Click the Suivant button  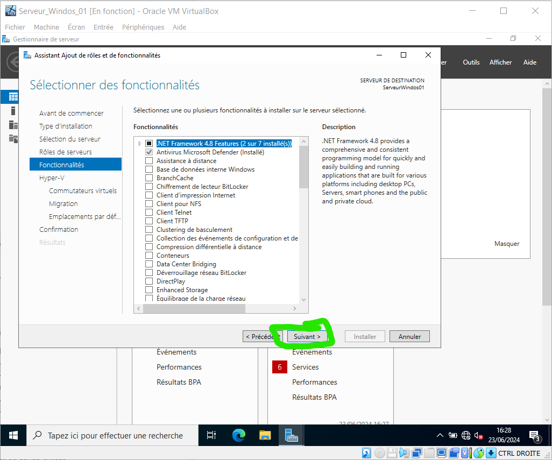307,337
